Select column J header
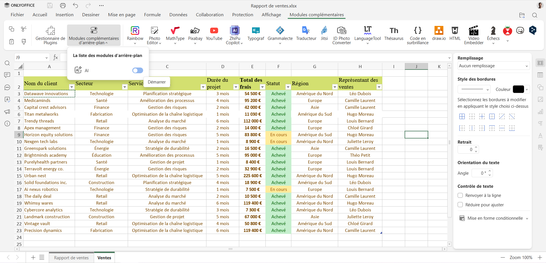546x263 pixels. (416, 66)
